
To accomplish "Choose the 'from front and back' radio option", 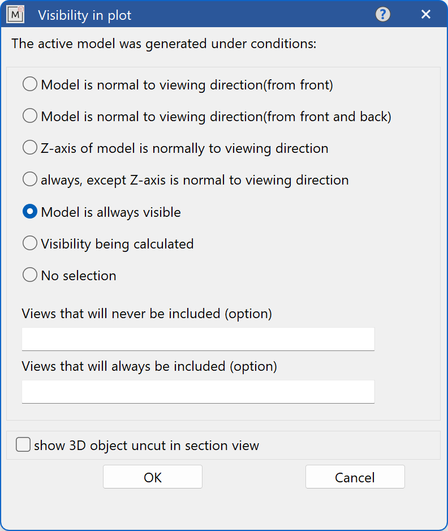I will click(x=29, y=117).
